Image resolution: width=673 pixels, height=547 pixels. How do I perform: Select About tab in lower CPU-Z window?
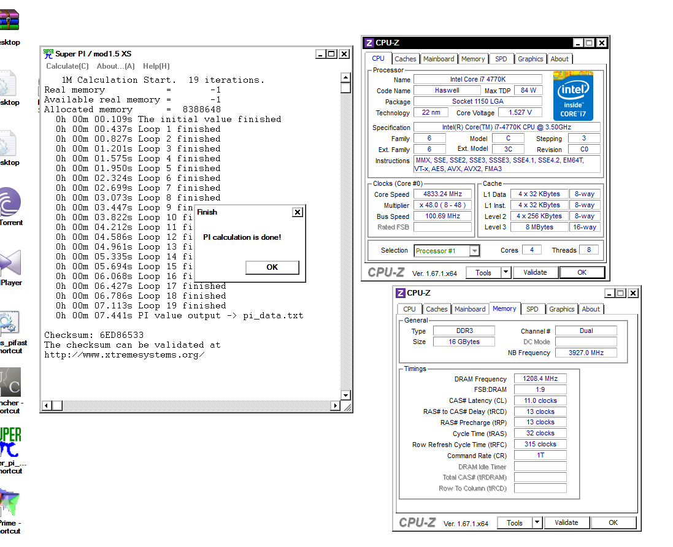(x=591, y=309)
